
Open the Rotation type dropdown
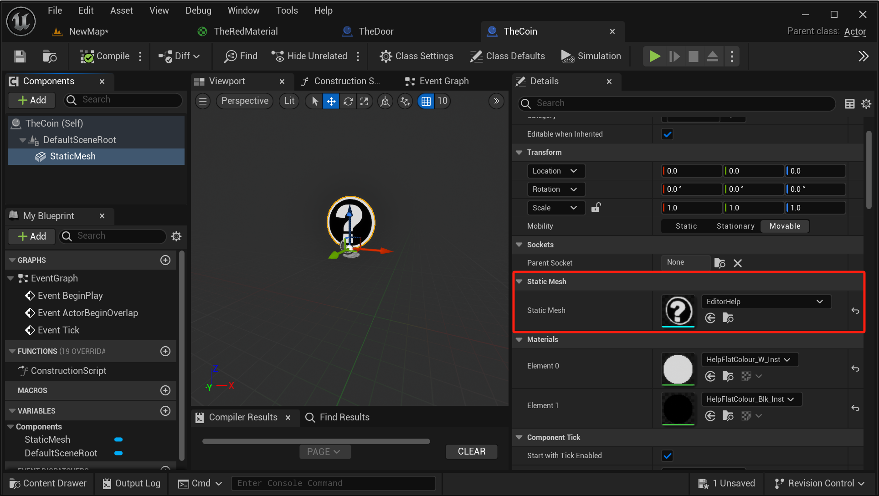[556, 189]
